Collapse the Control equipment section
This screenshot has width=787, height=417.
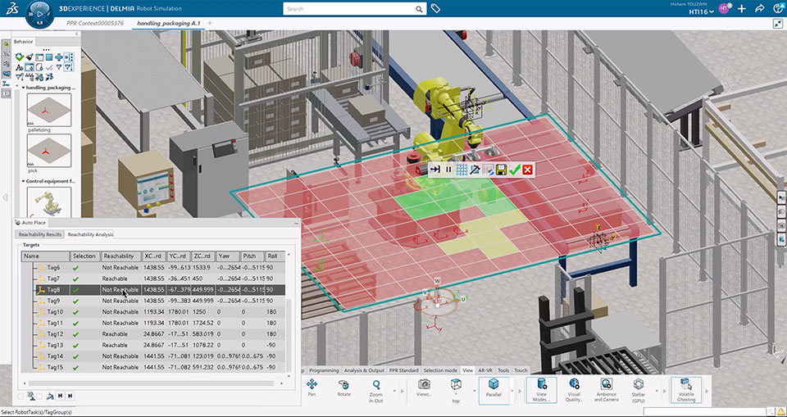click(23, 181)
